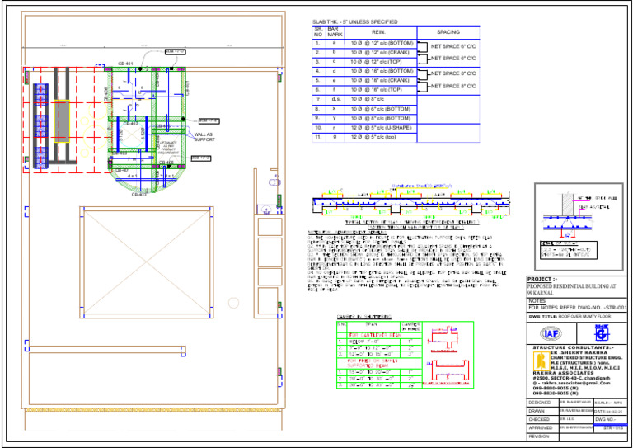Viewport: 633px width, 448px height.
Task: Click the 'SR. NO' column header
Action: pyautogui.click(x=318, y=32)
